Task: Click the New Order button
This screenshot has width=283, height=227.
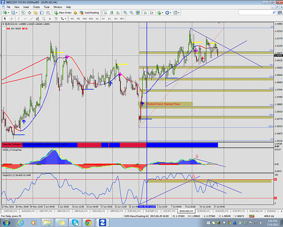Action: point(63,13)
